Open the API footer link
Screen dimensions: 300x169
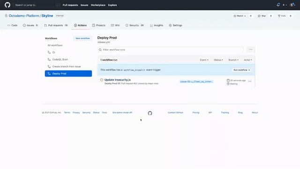[x=210, y=113]
